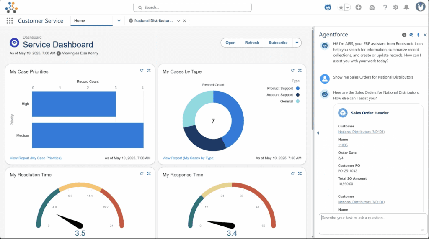
Task: Click the Total SO Amount value 10,990.00
Action: [x=346, y=184]
